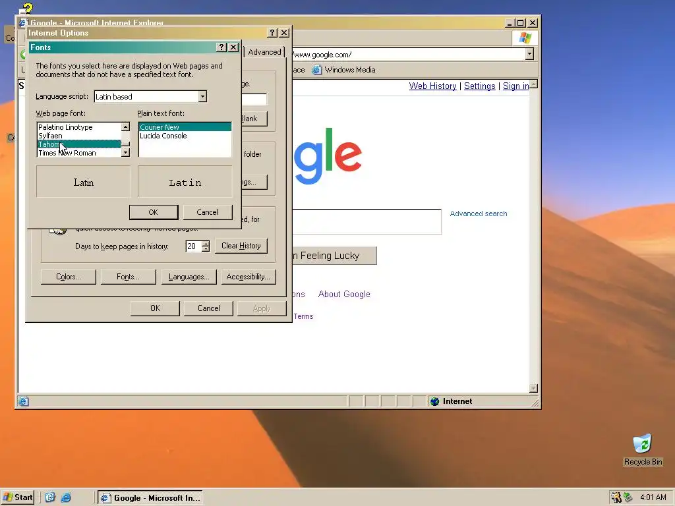Click Show Desktop quick launch icon
The image size is (675, 506).
(50, 497)
